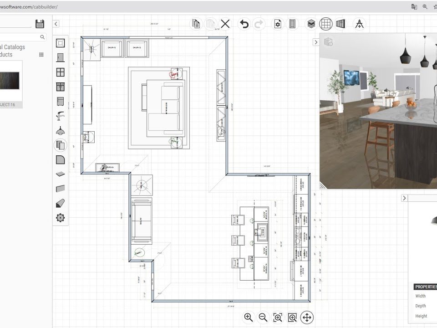Switch catalog to grid view icon
This screenshot has width=437, height=328.
click(41, 54)
